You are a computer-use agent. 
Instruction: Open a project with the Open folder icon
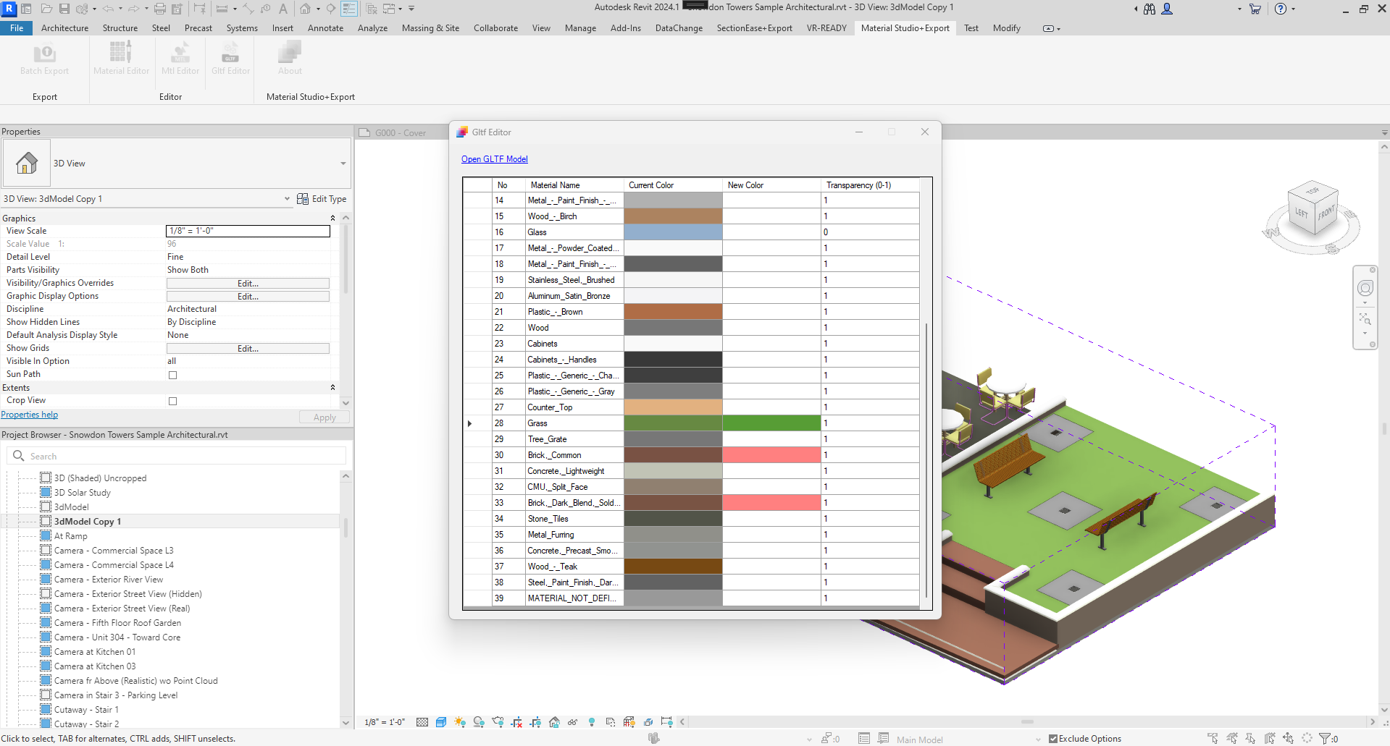pos(46,9)
